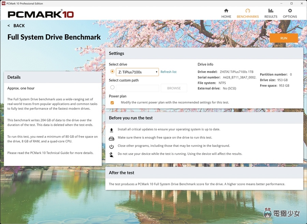
Task: Switch to the RESULTS tab label
Action: click(x=271, y=16)
